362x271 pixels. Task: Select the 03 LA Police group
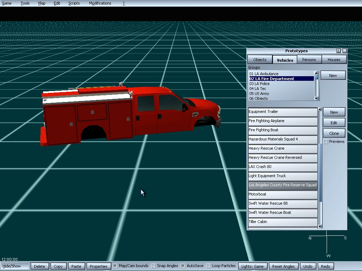click(x=259, y=84)
